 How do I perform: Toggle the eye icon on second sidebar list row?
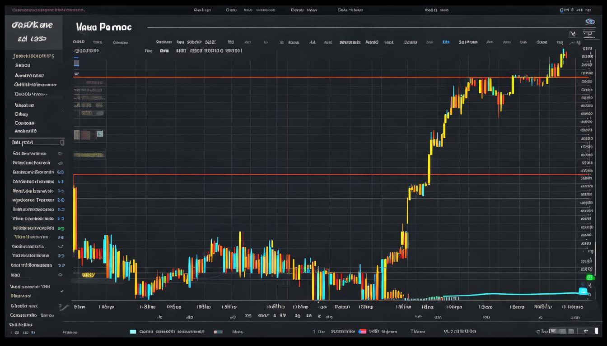pyautogui.click(x=60, y=163)
